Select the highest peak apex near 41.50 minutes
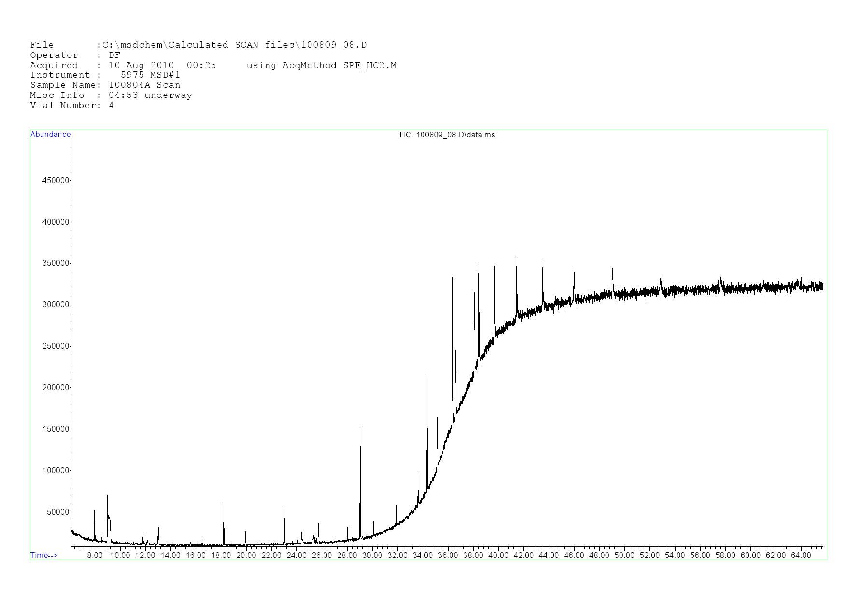847x598 pixels. pos(517,258)
